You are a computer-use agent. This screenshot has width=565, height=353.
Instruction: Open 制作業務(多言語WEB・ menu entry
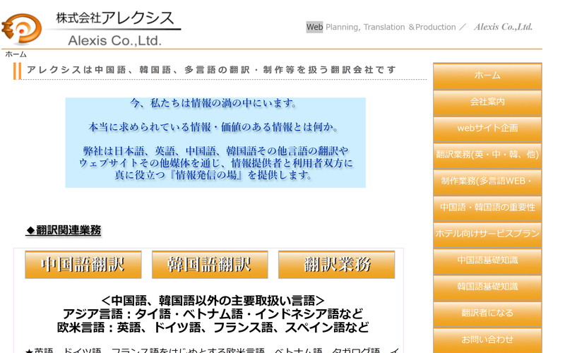pyautogui.click(x=487, y=181)
